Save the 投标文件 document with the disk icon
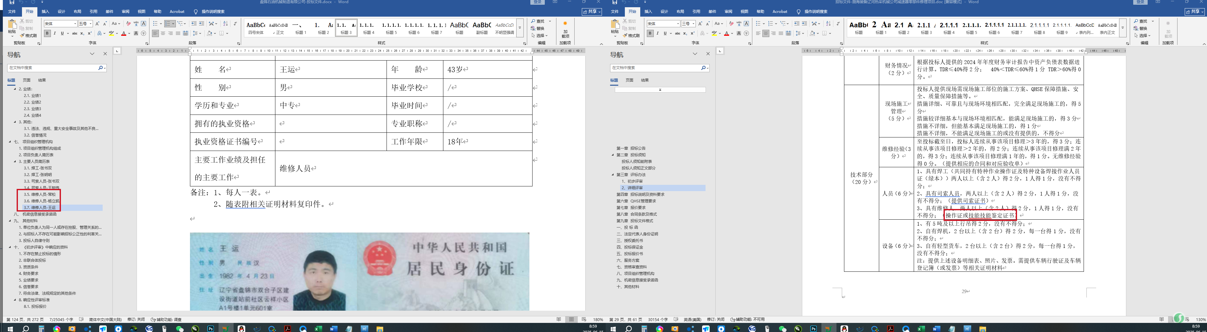This screenshot has width=1207, height=332. pos(12,2)
